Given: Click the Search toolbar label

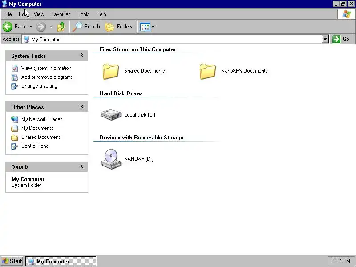Looking at the screenshot, I should click(x=92, y=27).
